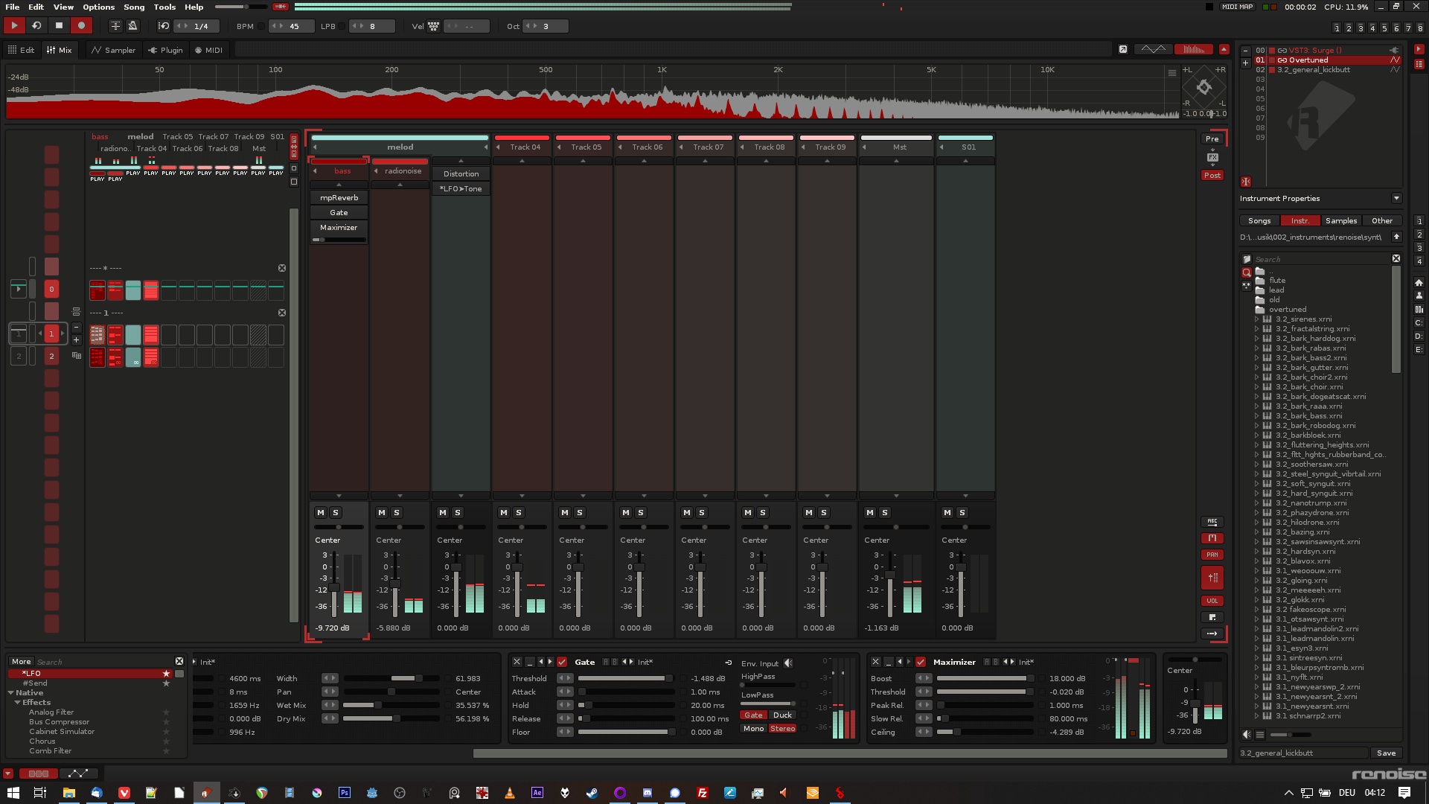Show the scope view waveform button
1429x804 pixels.
1153,49
